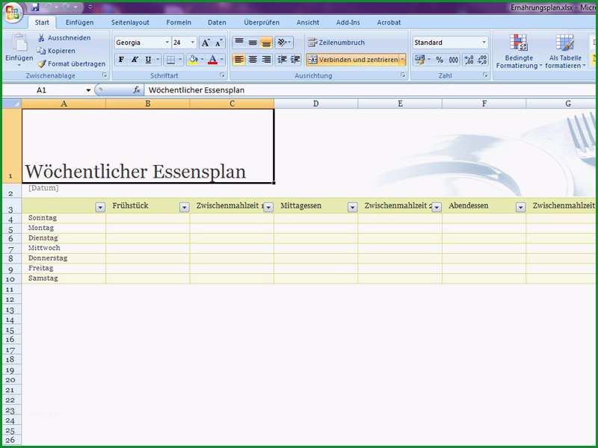Click the text orientation icon
This screenshot has width=598, height=448.
[284, 43]
